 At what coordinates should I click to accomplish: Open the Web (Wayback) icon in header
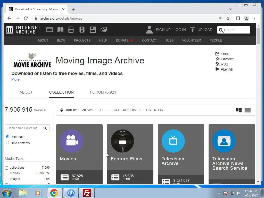pos(49,30)
